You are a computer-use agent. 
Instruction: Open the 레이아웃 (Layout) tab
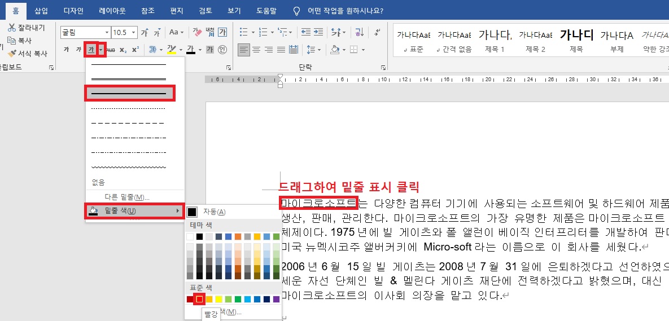112,11
